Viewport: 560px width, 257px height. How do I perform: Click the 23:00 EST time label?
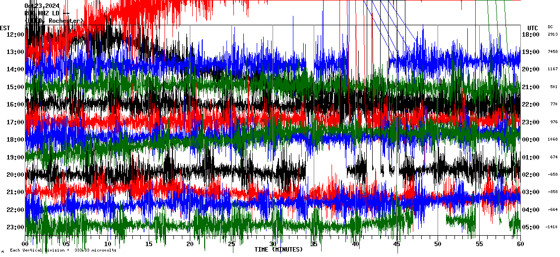(x=16, y=227)
